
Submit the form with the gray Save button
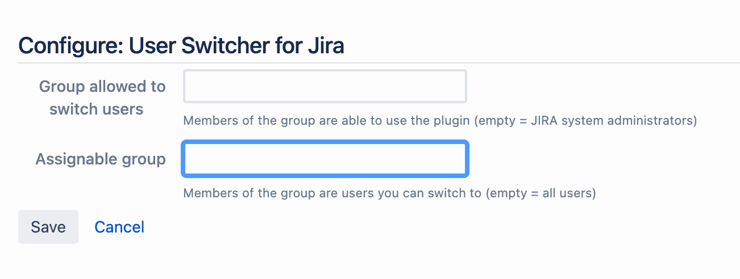pyautogui.click(x=48, y=227)
